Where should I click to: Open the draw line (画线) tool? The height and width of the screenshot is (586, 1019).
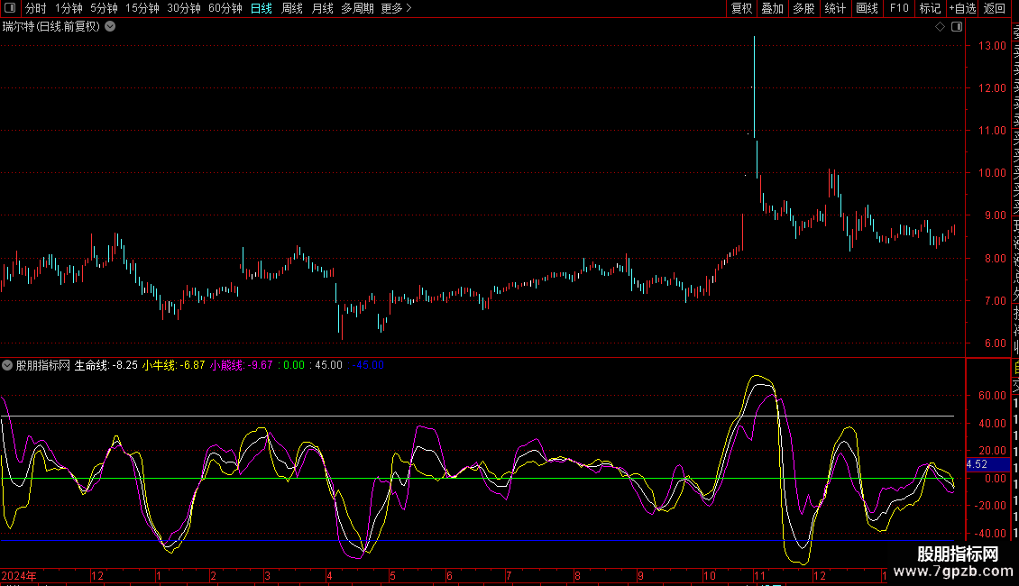click(867, 8)
